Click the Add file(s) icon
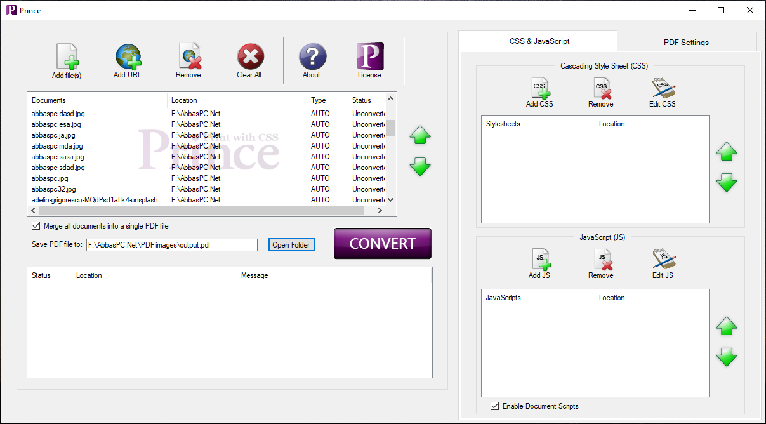The image size is (766, 424). pos(67,56)
